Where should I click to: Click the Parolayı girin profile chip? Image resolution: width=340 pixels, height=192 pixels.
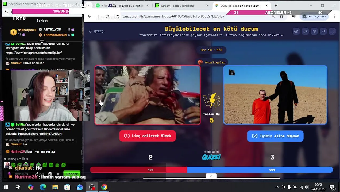click(314, 16)
